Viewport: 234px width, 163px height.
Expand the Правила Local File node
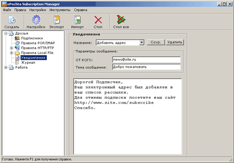point(11,53)
